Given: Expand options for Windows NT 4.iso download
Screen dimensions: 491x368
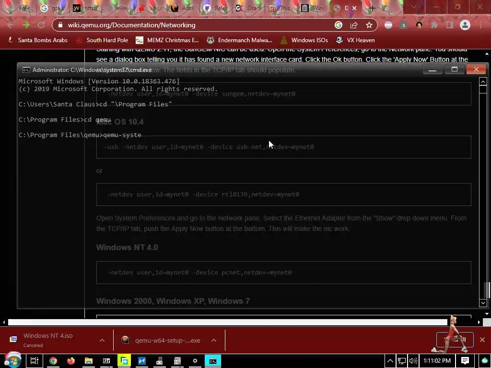Looking at the screenshot, I should (102, 340).
